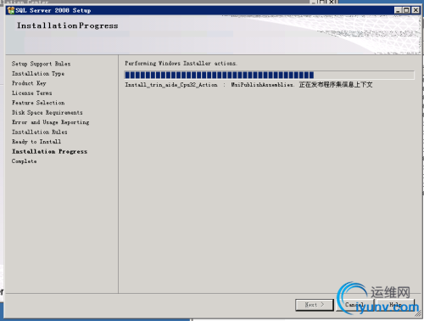The height and width of the screenshot is (321, 424).
Task: Click the Help button
Action: pos(395,305)
